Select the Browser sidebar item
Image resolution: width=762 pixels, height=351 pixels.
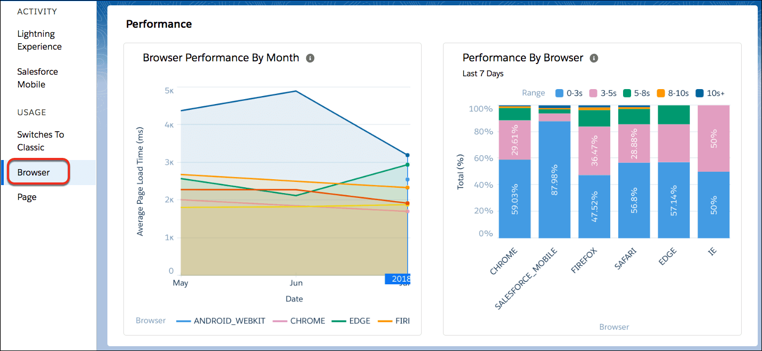[x=34, y=172]
